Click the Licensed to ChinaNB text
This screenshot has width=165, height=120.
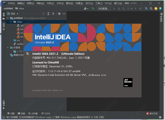[x=46, y=62]
